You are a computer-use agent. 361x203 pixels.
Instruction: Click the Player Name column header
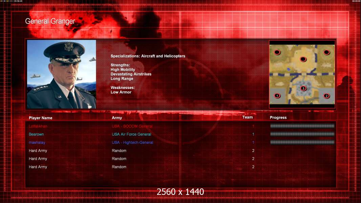coord(41,118)
